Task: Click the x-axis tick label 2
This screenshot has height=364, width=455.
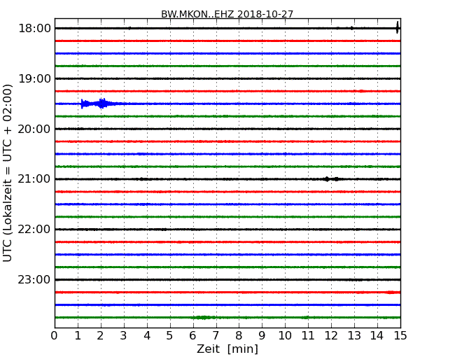Action: 100,336
